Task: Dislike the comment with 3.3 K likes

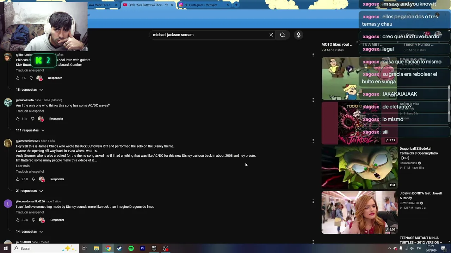Action: tap(33, 220)
